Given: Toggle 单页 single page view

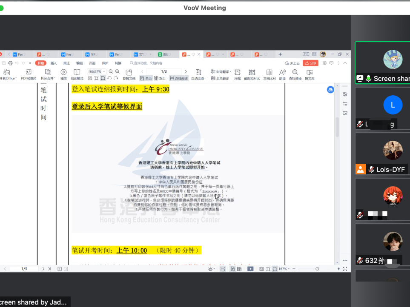Looking at the screenshot, I should (x=146, y=78).
